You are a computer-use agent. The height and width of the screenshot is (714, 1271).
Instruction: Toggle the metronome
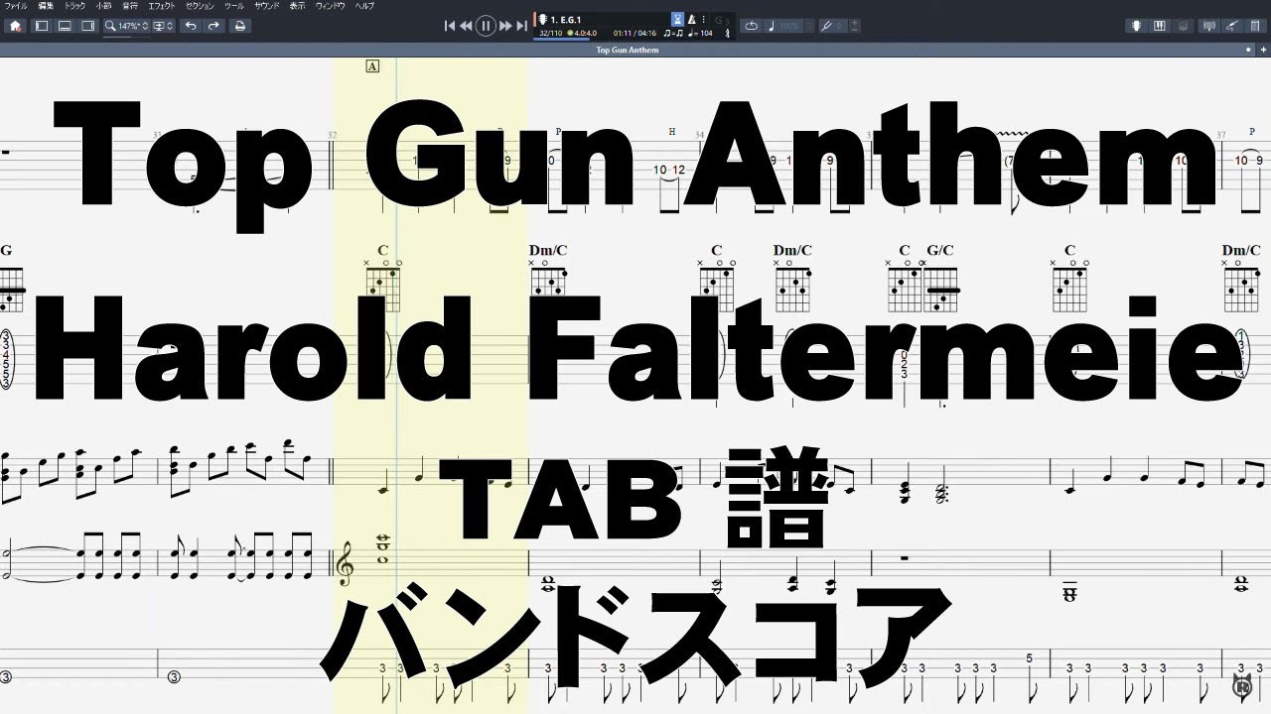pos(692,19)
